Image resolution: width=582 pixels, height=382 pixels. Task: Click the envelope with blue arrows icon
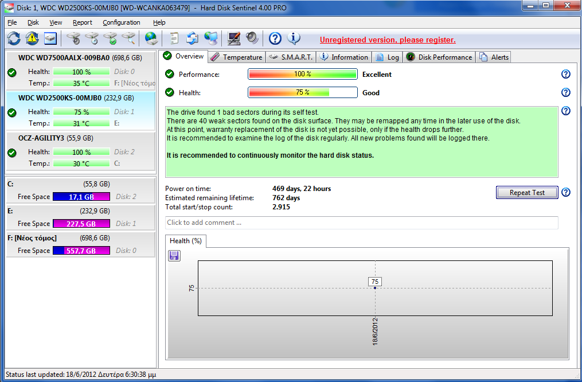(x=192, y=38)
